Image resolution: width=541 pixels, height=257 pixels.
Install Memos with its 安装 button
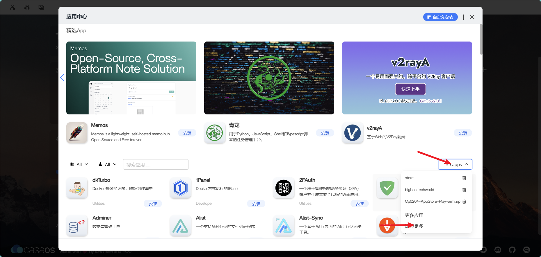(x=187, y=133)
